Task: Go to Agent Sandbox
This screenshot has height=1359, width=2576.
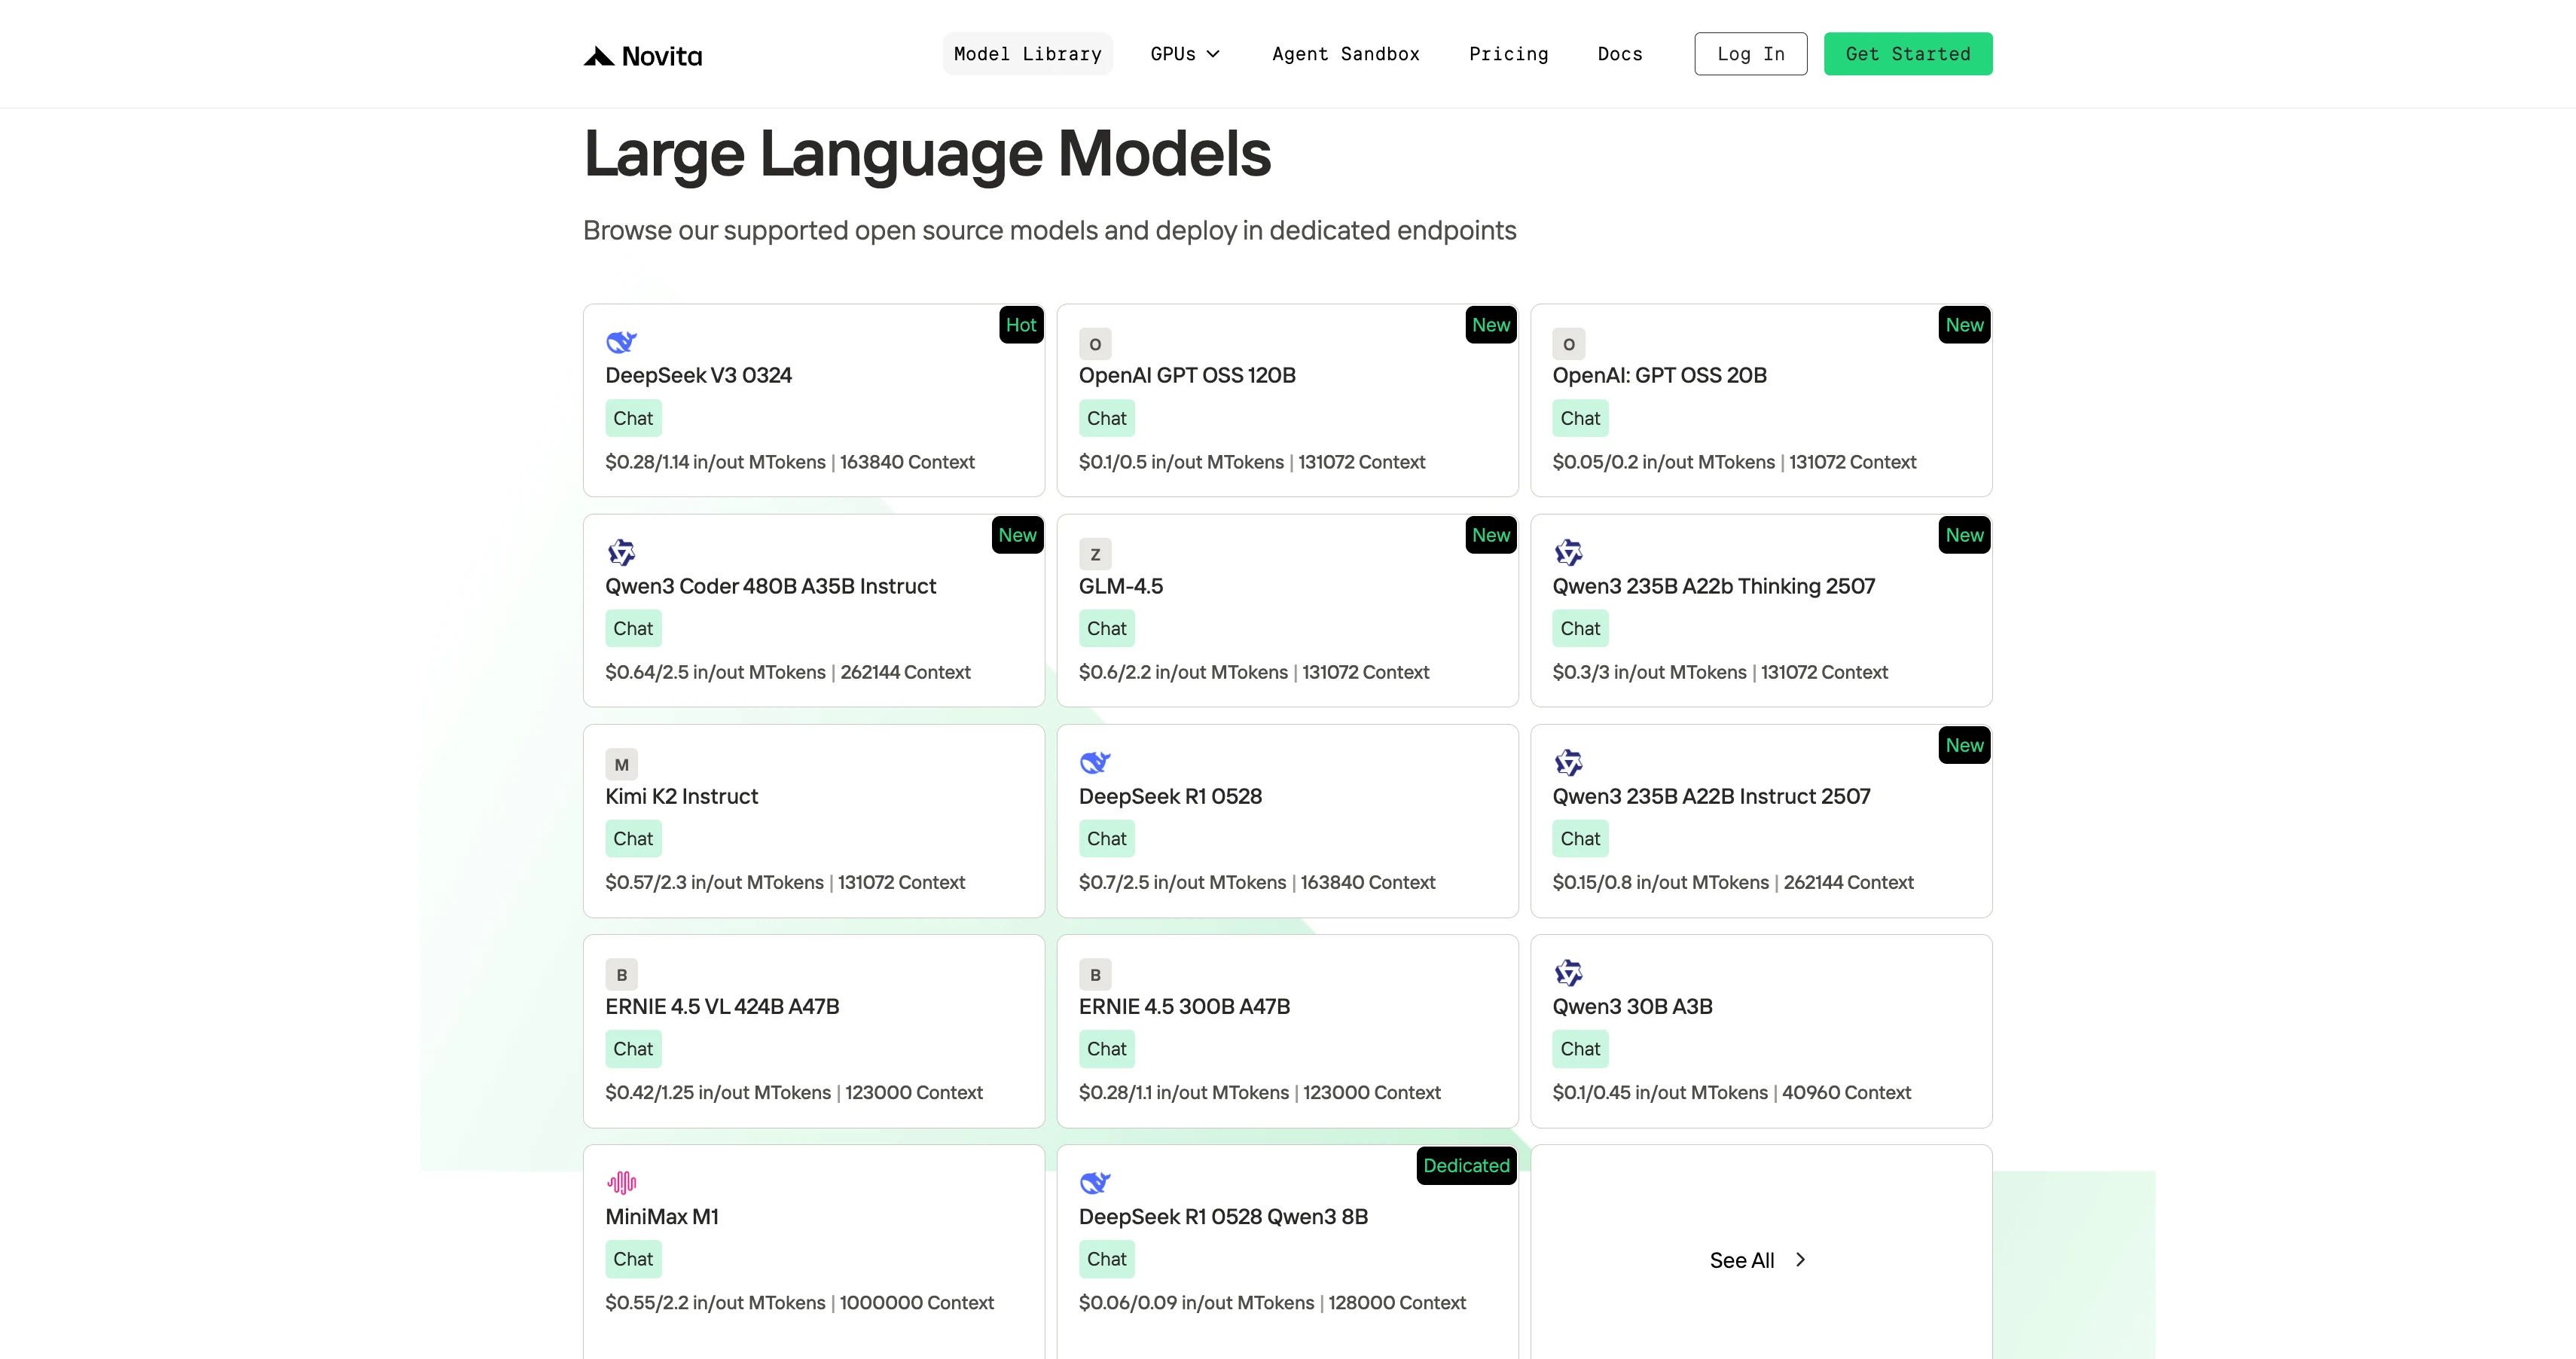Action: point(1345,54)
